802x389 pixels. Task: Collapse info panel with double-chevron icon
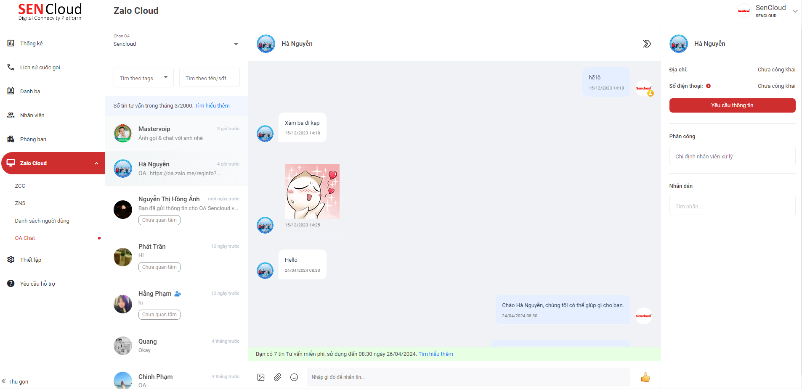pos(647,44)
